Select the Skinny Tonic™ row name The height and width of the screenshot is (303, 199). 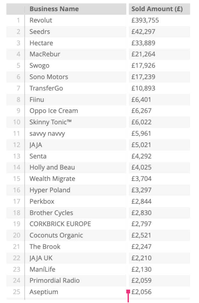[51, 122]
